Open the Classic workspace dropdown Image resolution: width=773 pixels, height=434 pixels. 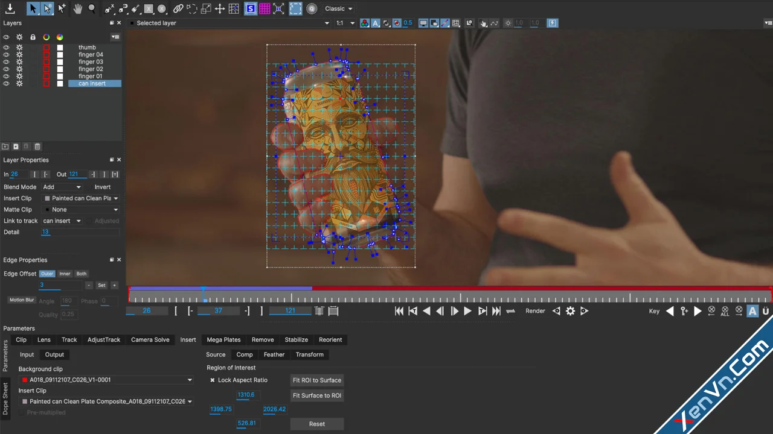click(338, 8)
